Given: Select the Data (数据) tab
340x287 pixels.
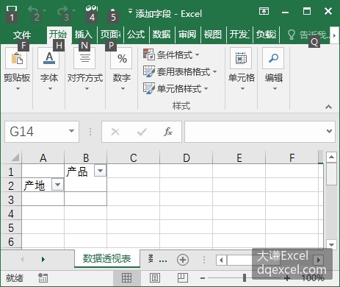Looking at the screenshot, I should 162,35.
